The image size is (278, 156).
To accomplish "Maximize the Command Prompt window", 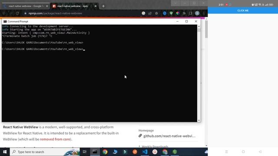I will point(186,21).
